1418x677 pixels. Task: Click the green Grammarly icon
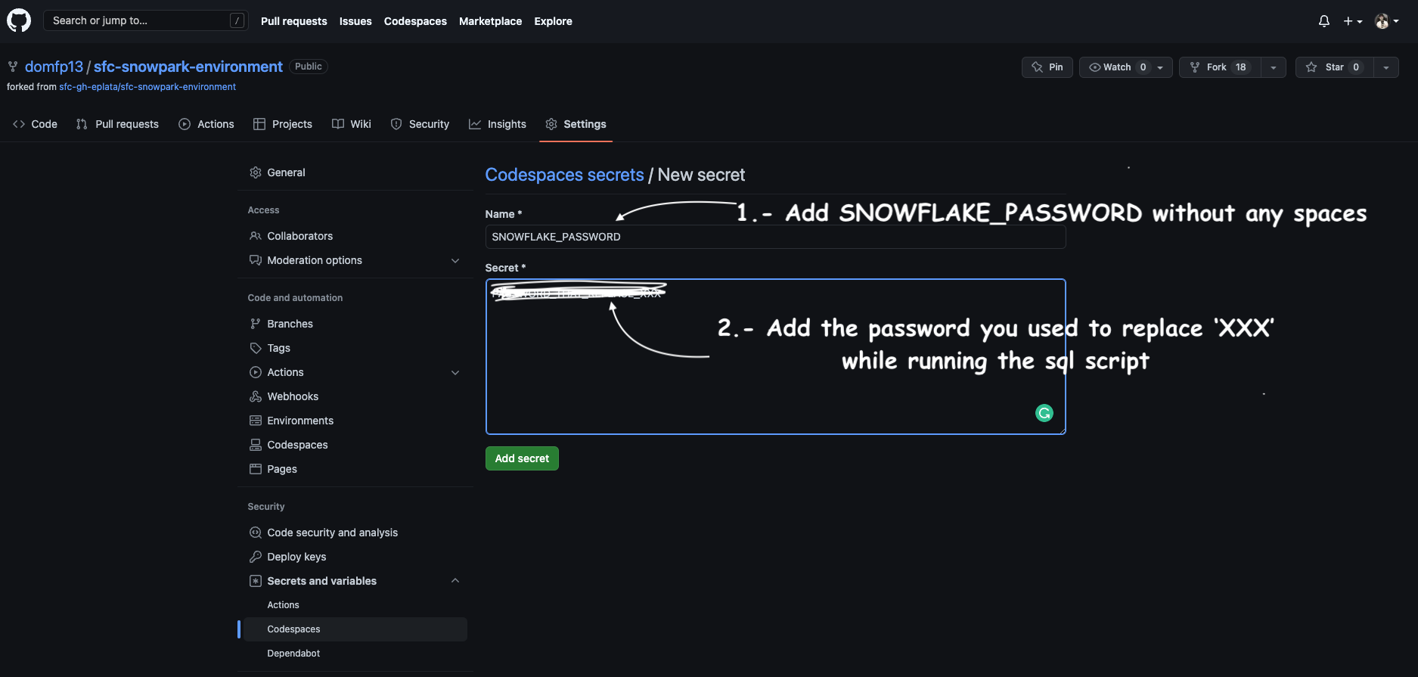1044,413
